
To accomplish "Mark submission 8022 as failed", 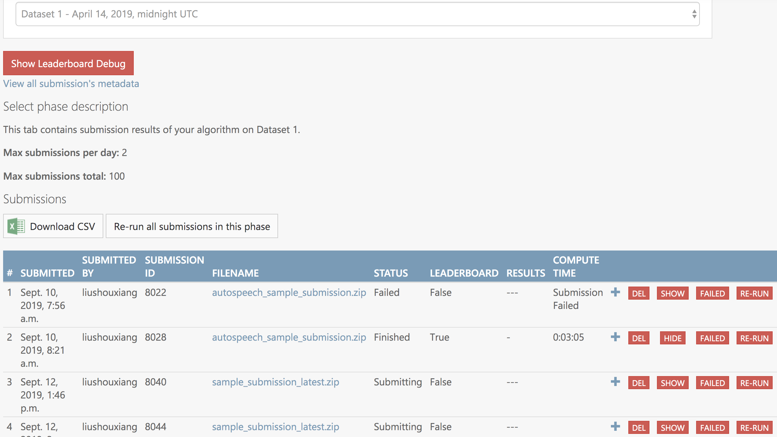I will coord(713,293).
